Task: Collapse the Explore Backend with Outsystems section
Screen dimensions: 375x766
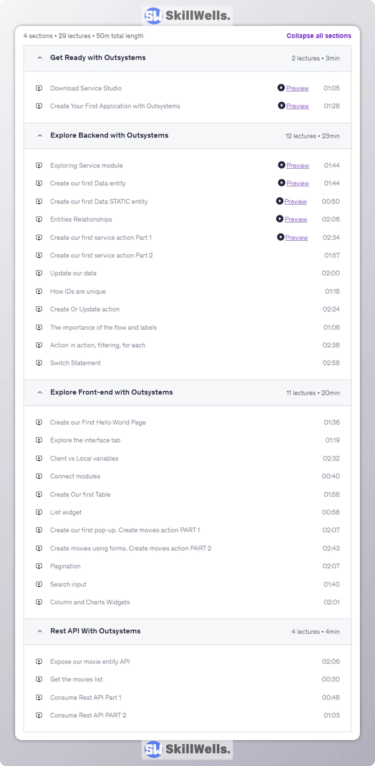Action: [40, 135]
